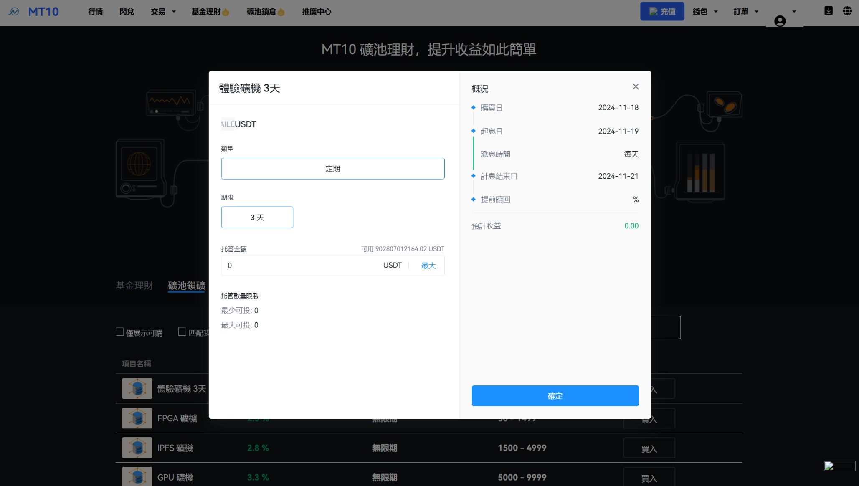Click the 1500 - 4999 range text
The height and width of the screenshot is (486, 859).
pos(522,448)
